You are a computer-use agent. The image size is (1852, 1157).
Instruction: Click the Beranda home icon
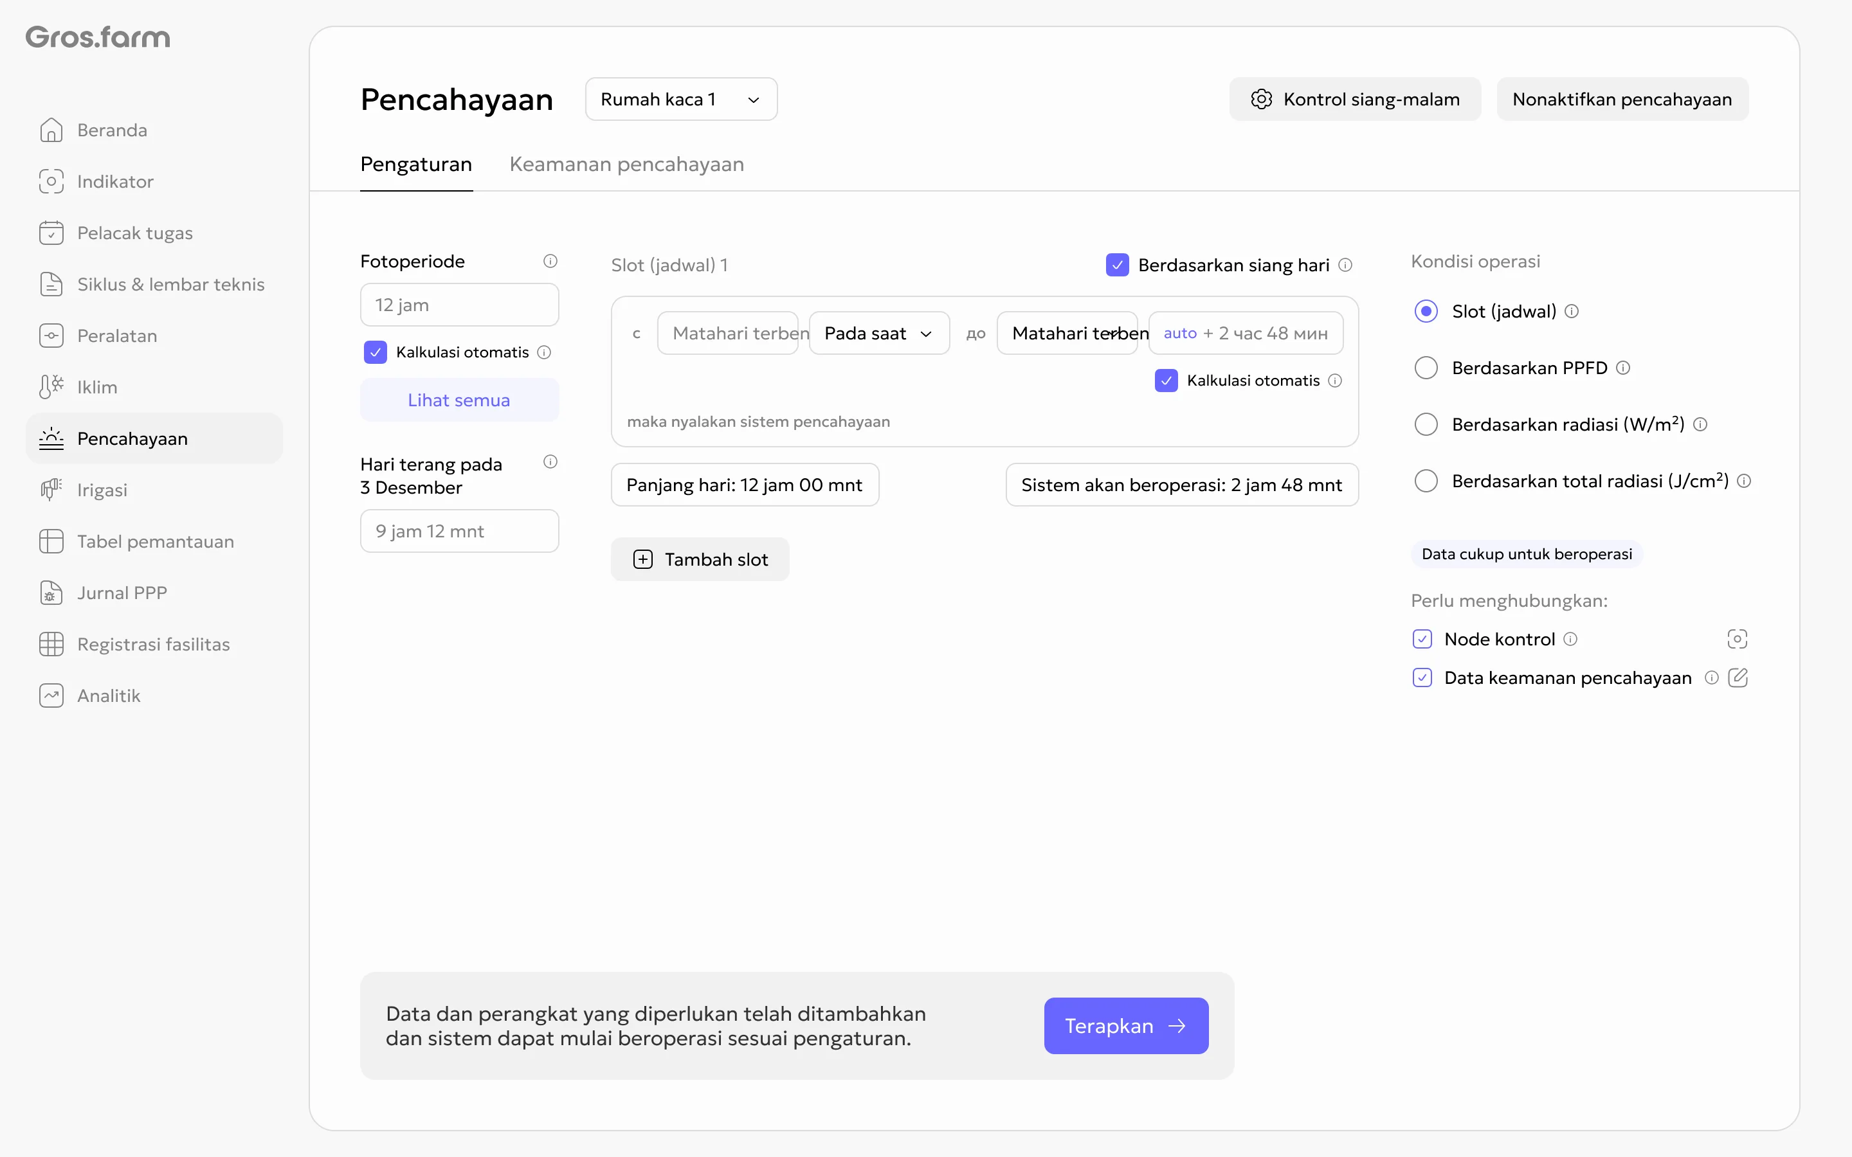[51, 130]
